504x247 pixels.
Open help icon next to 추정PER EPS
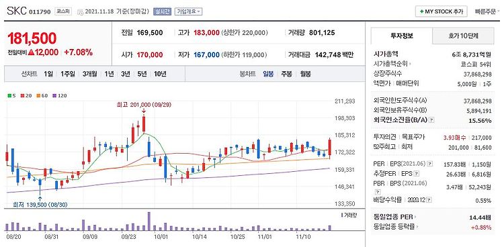click(417, 174)
